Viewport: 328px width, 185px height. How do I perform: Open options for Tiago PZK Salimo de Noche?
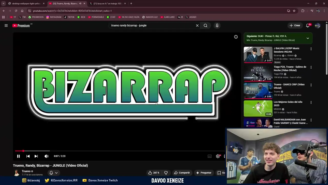pyautogui.click(x=311, y=67)
